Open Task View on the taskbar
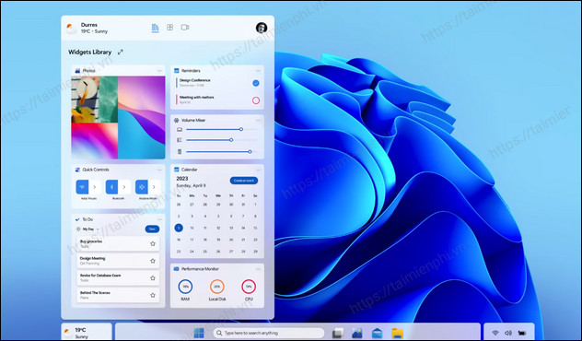This screenshot has width=582, height=341. coord(338,334)
